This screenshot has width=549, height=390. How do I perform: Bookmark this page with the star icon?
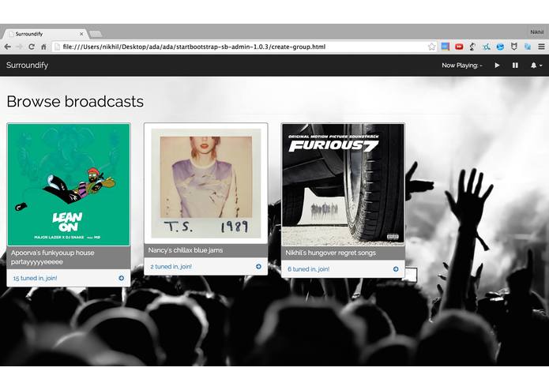coord(432,47)
